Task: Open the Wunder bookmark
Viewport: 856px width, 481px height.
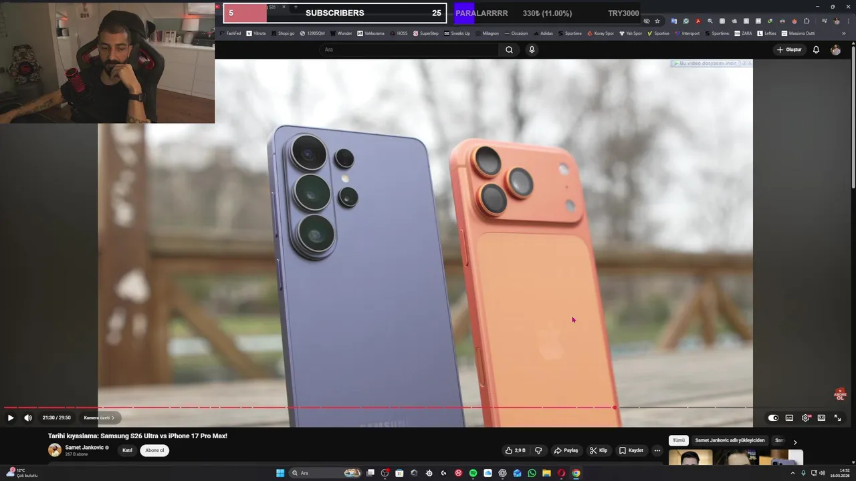Action: [341, 33]
